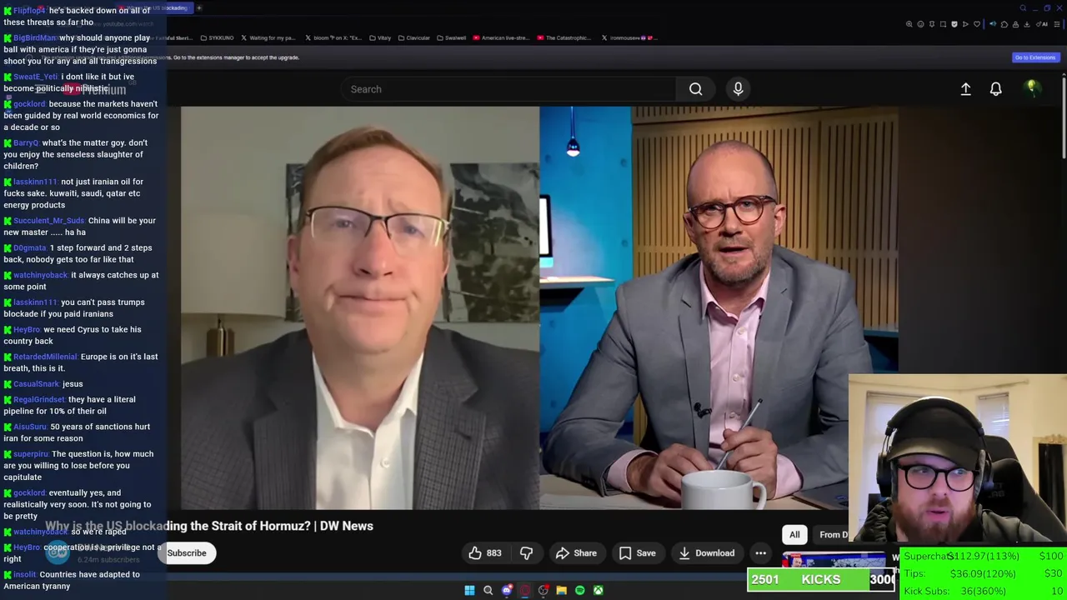Dislike the video with thumbs-down
This screenshot has width=1067, height=600.
pos(526,553)
